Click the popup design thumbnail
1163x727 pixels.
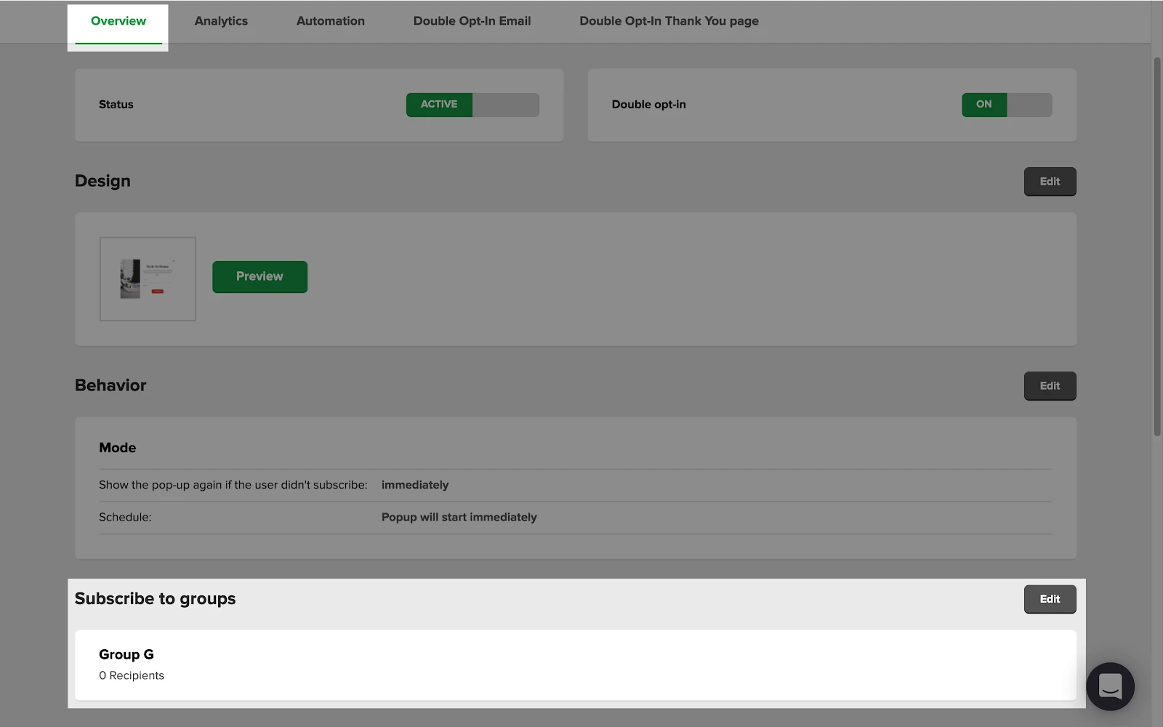(148, 278)
